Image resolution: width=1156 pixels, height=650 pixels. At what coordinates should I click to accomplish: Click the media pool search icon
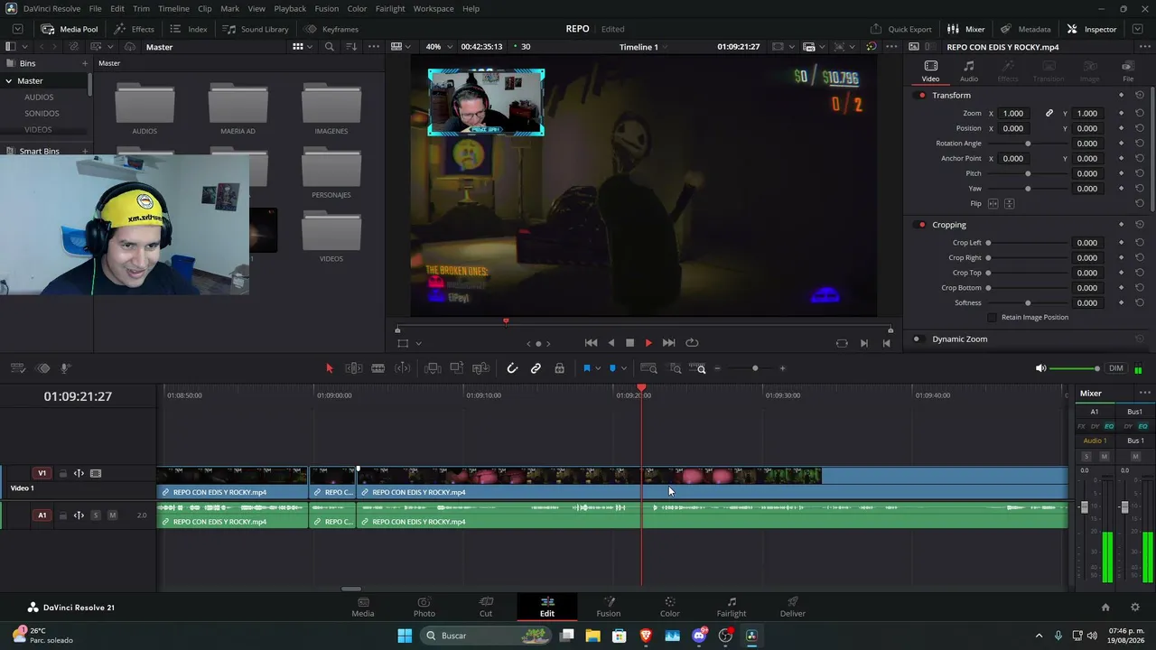330,47
